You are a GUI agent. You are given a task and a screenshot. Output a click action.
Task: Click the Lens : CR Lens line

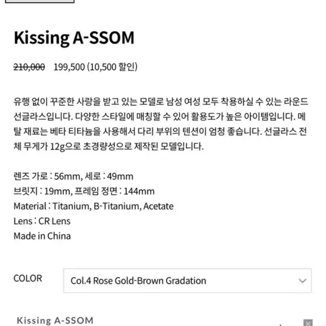[x=42, y=221]
